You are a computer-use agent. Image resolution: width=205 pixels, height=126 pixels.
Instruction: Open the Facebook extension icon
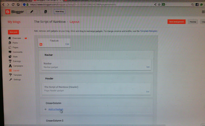pos(197,5)
